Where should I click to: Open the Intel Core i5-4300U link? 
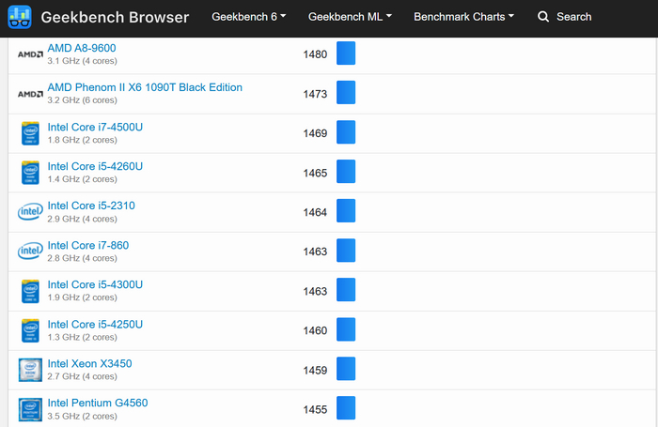click(x=95, y=285)
